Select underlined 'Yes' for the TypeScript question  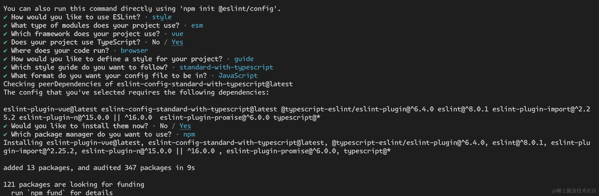pos(177,42)
